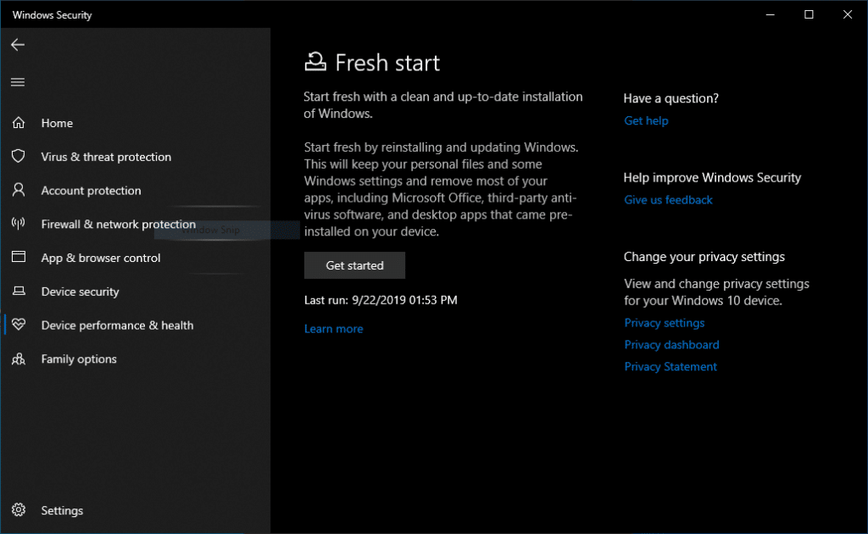Collapse the navigation with the hamburger menu
The image size is (868, 534).
(18, 81)
